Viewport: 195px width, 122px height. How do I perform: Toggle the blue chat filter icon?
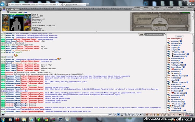point(118,115)
